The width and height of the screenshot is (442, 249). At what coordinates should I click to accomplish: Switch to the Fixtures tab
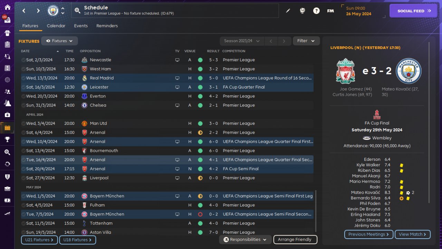point(30,26)
